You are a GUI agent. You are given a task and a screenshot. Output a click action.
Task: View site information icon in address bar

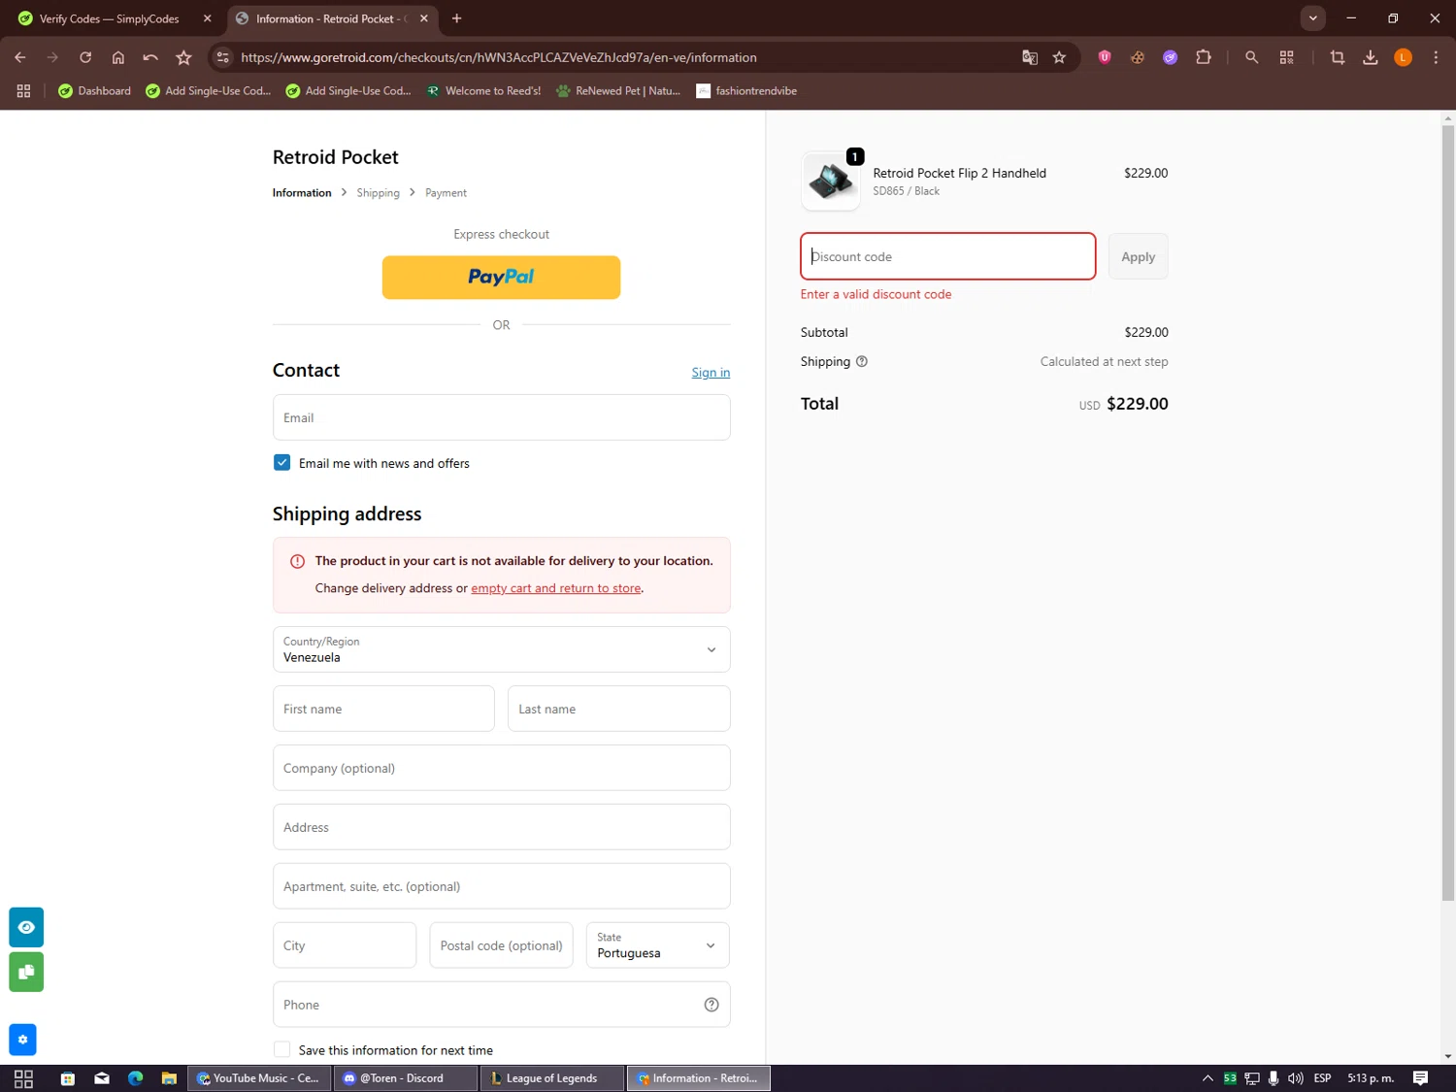pyautogui.click(x=223, y=57)
